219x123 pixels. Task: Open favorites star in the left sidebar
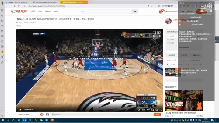2,16
